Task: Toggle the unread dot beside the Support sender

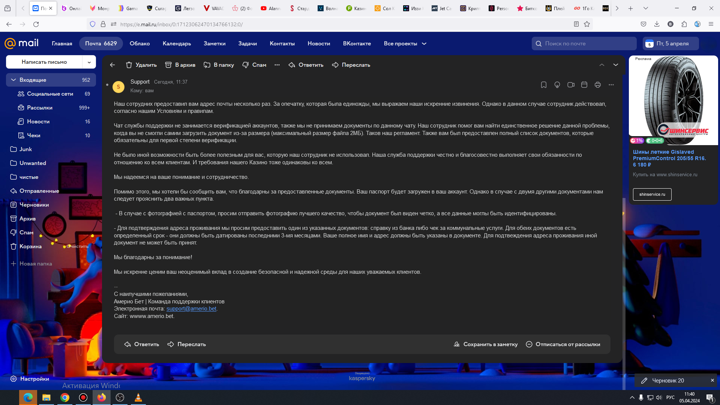Action: (107, 85)
